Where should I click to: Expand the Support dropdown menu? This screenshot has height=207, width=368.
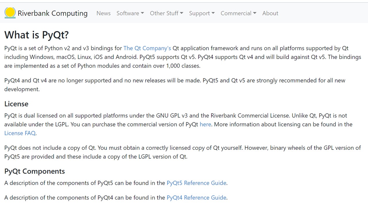[x=202, y=13]
